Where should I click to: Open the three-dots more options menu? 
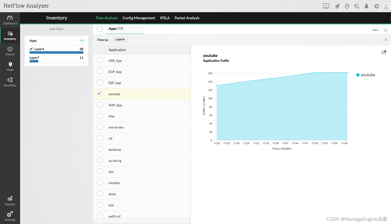[x=375, y=30]
